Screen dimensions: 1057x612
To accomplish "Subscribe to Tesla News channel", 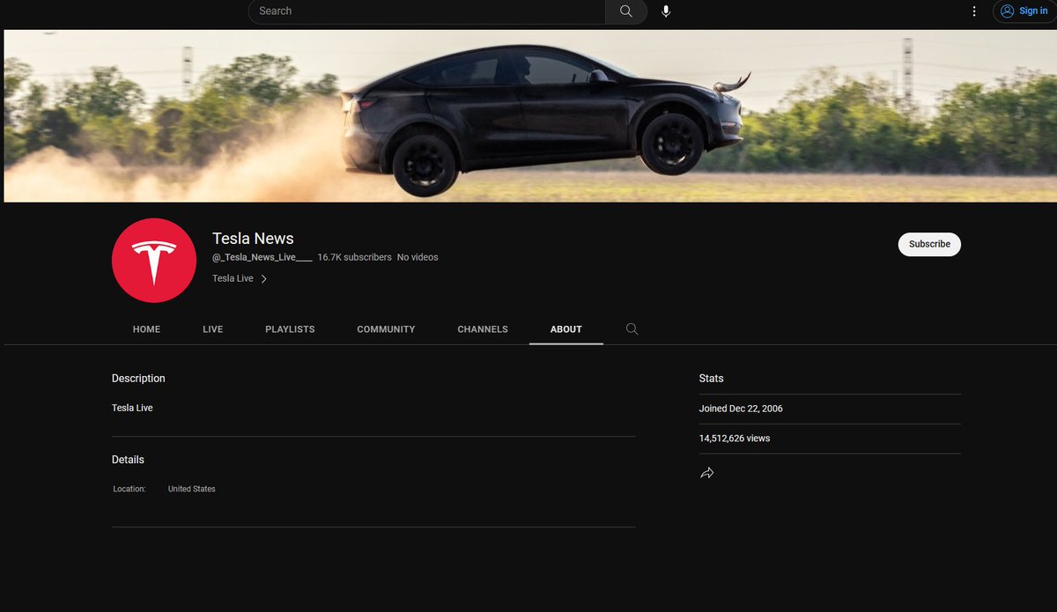I will pyautogui.click(x=929, y=244).
